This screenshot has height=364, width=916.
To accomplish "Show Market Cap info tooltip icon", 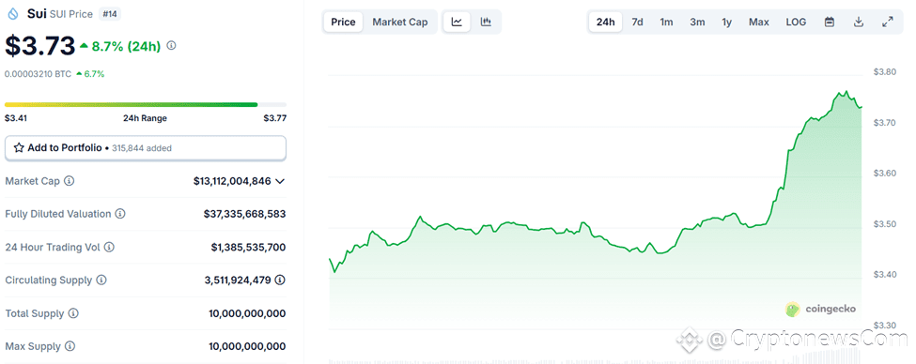I will click(x=69, y=181).
